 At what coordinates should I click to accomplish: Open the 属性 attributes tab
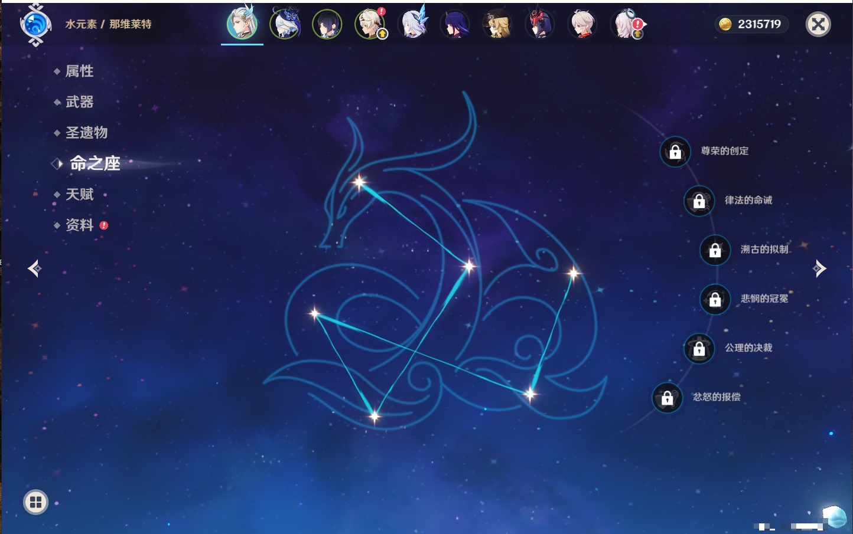(79, 71)
